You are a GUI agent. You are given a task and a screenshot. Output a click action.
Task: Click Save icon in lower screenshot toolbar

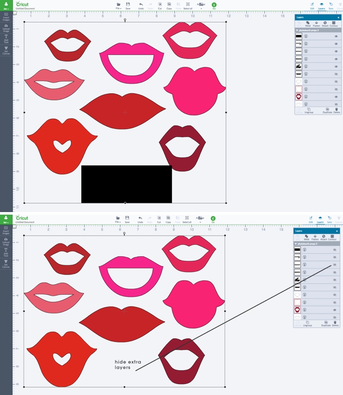click(x=127, y=219)
